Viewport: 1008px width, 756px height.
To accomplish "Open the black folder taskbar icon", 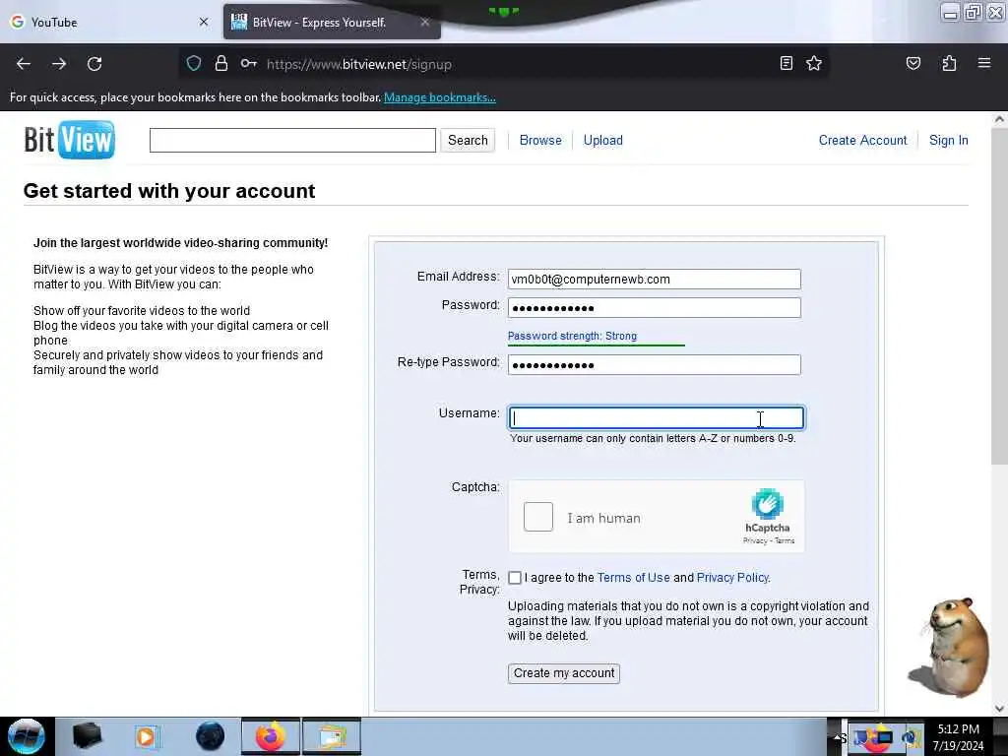I will click(x=87, y=736).
